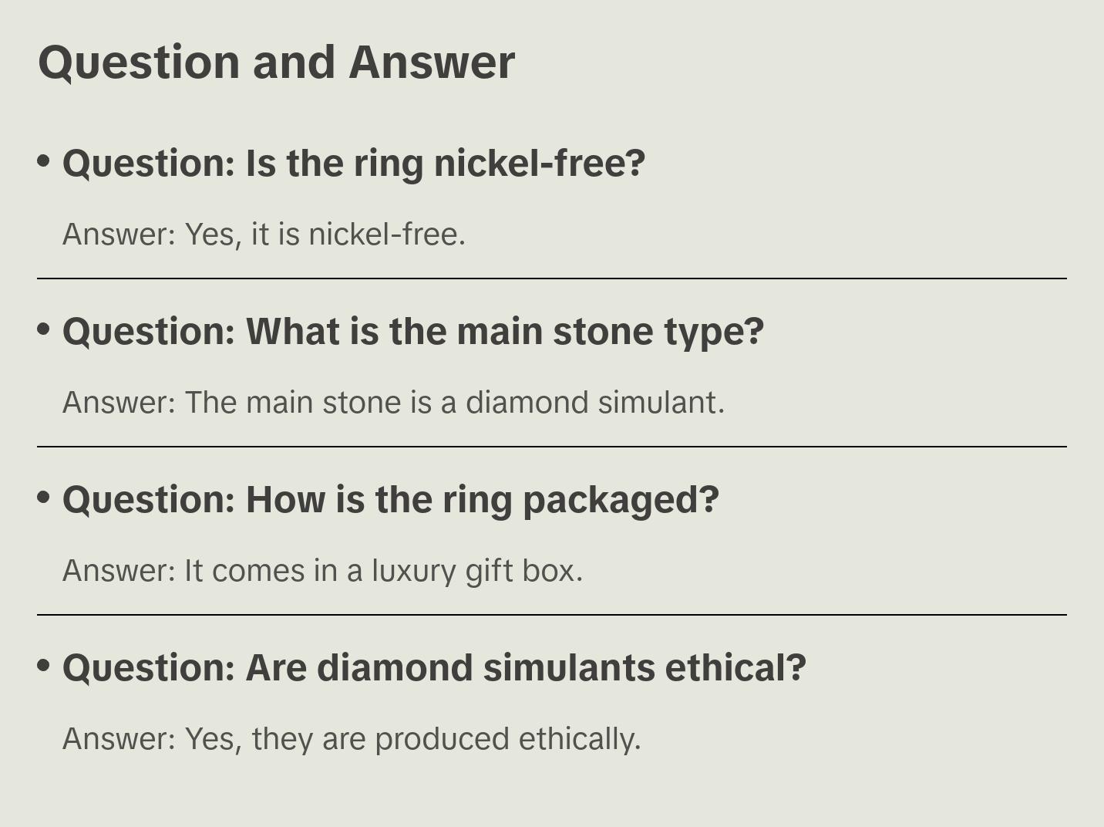Expand the "Is the ring nickel-free?" question
Screen dimensions: 1104x827
click(353, 164)
